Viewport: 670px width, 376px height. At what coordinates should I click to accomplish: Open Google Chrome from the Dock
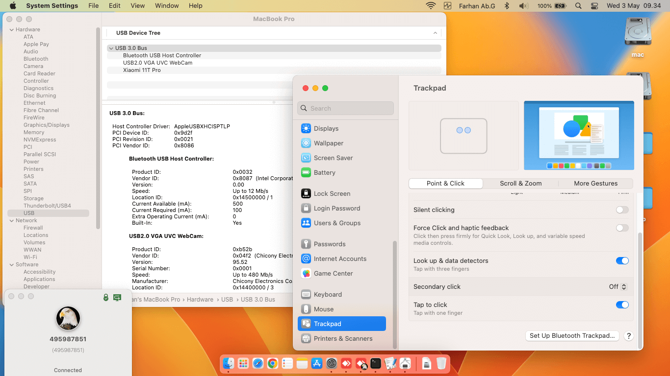pyautogui.click(x=273, y=363)
